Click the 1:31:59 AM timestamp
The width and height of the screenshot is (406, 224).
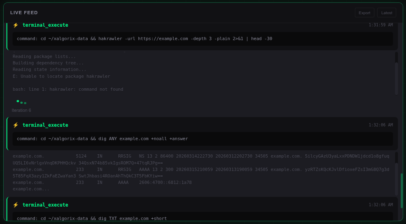click(x=380, y=25)
